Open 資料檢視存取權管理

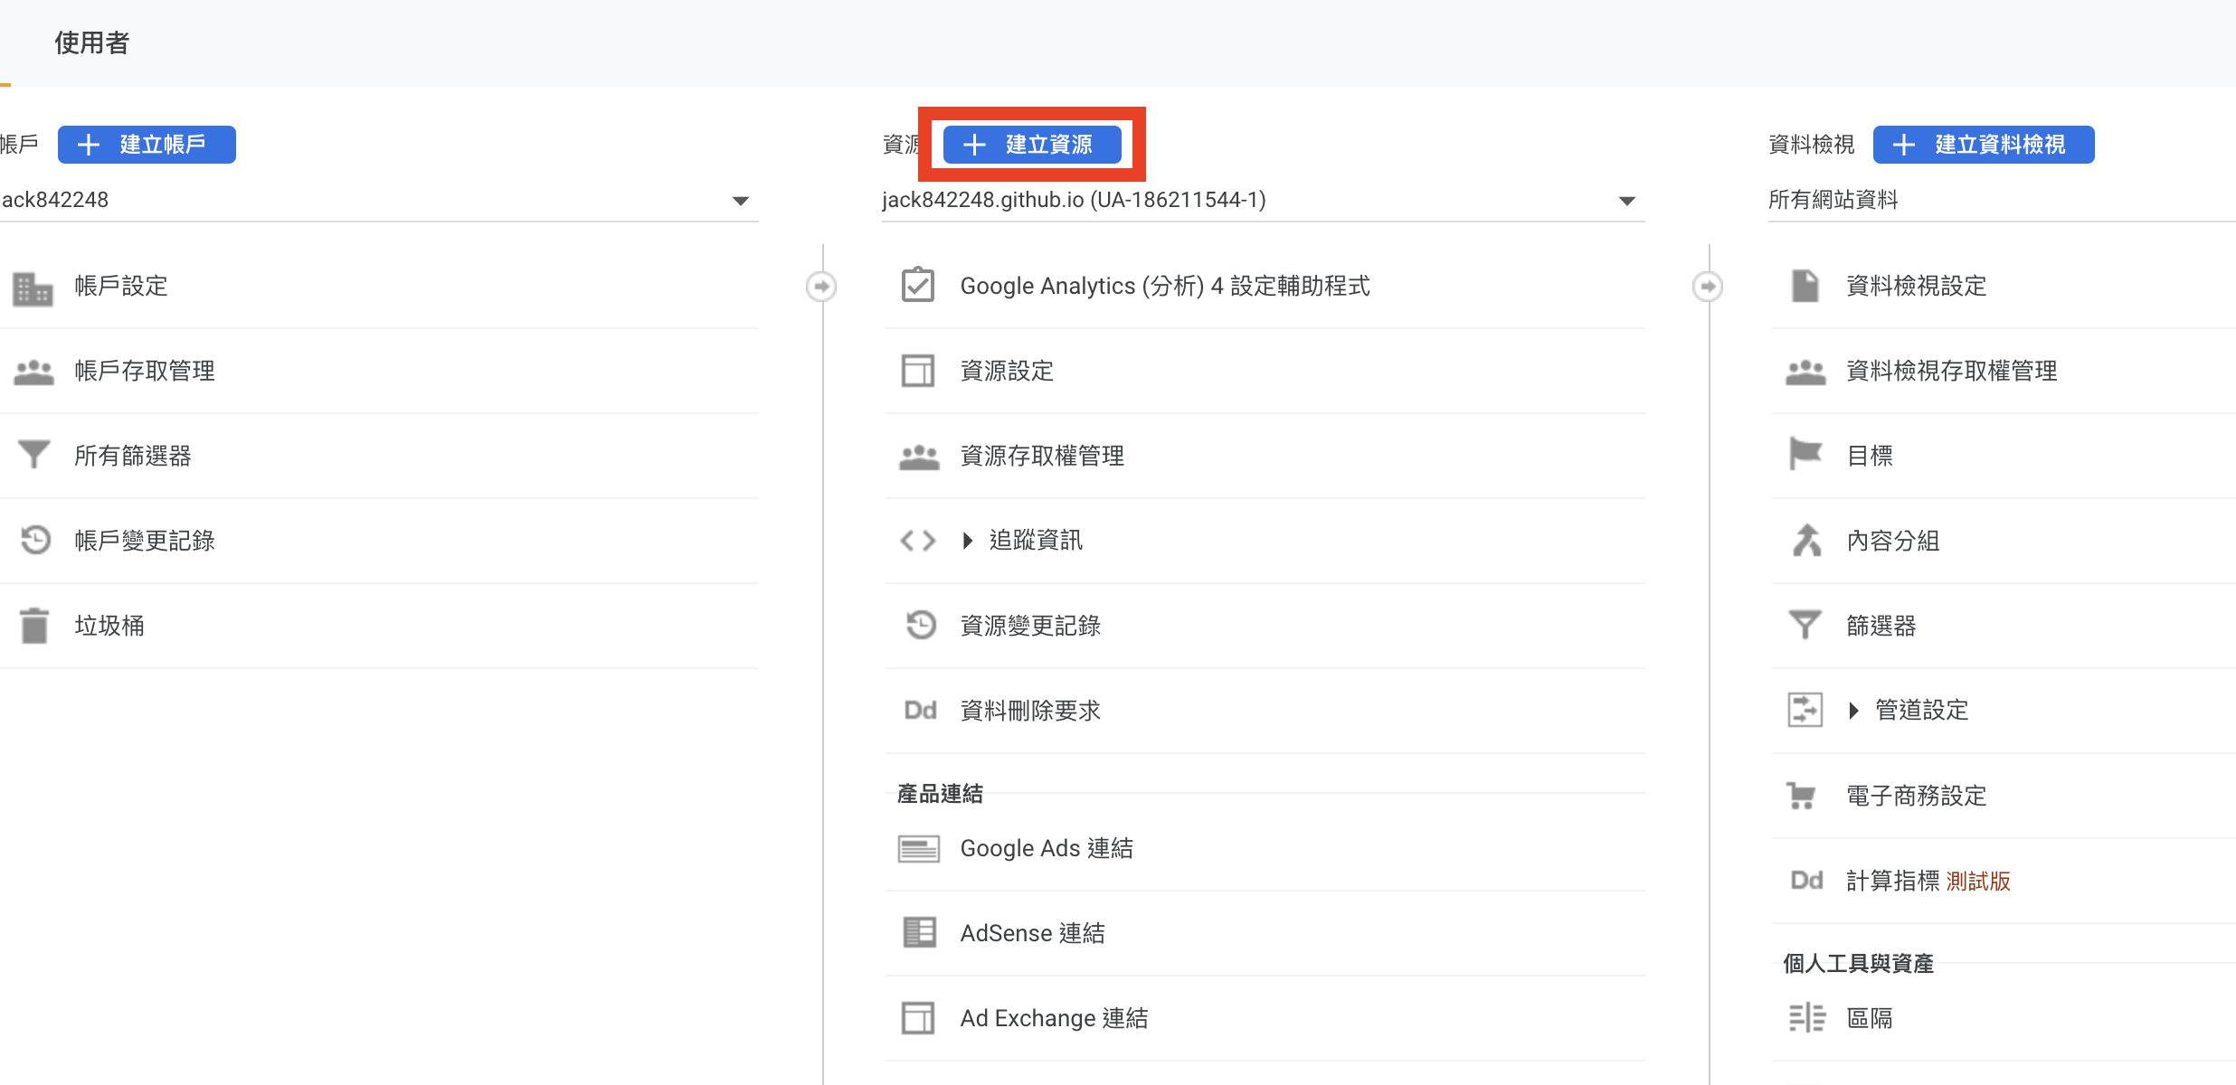pos(1951,372)
